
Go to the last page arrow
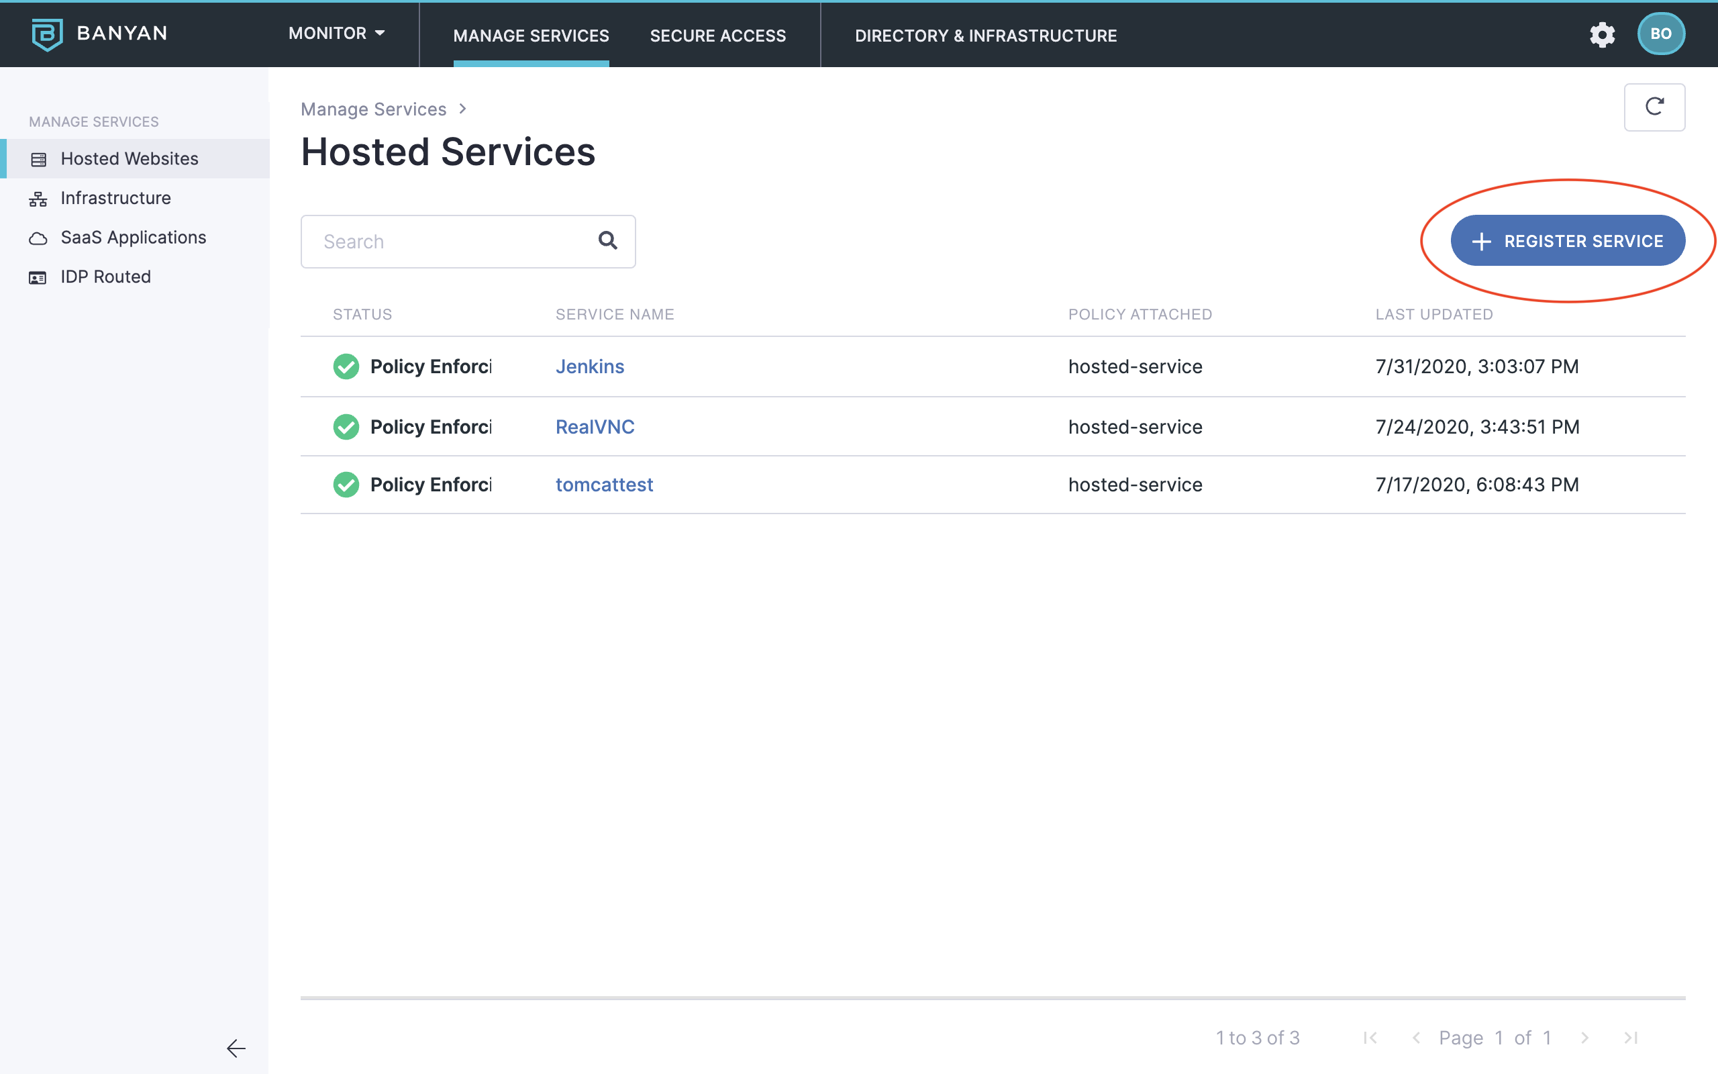(1631, 1038)
